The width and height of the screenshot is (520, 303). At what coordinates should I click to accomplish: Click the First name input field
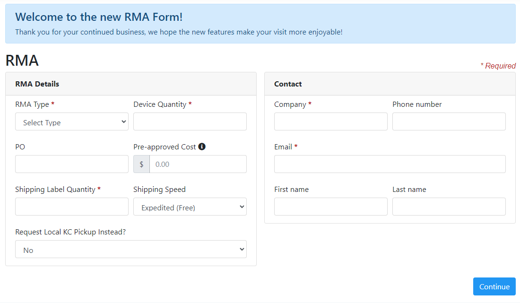(x=330, y=207)
